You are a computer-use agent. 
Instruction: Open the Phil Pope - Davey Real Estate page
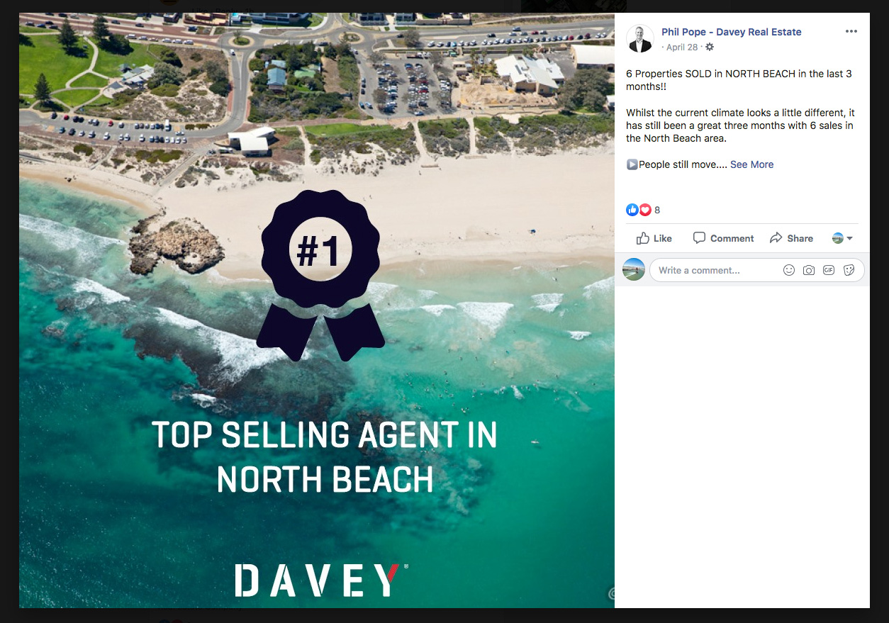(x=731, y=32)
